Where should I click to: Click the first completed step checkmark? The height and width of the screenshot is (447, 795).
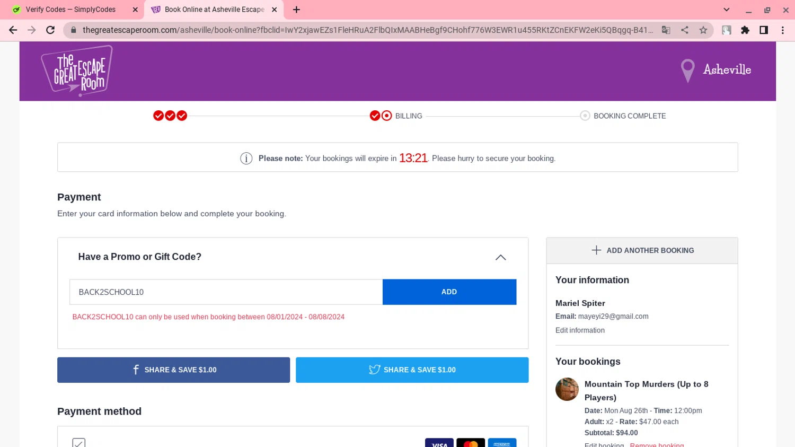pos(158,116)
